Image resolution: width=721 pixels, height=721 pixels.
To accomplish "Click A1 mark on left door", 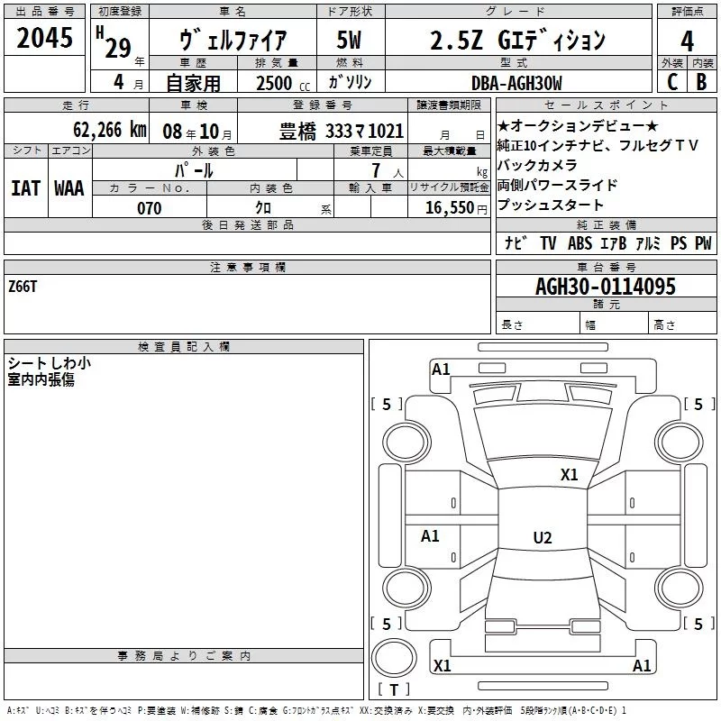I will [x=430, y=535].
